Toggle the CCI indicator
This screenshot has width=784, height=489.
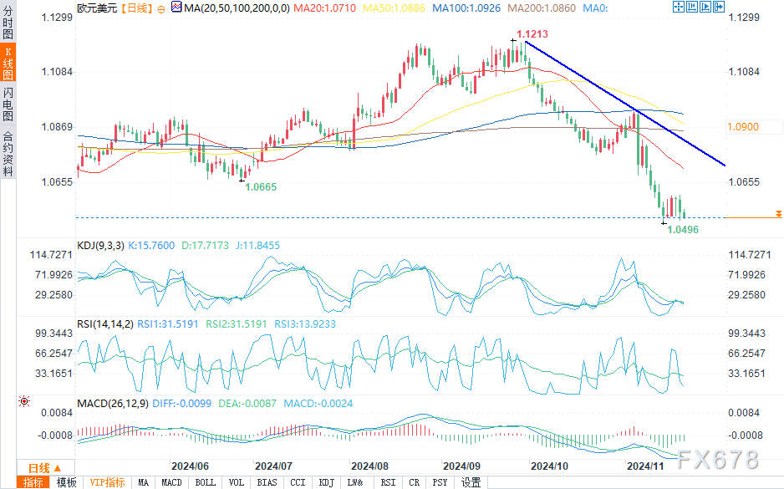click(x=298, y=482)
